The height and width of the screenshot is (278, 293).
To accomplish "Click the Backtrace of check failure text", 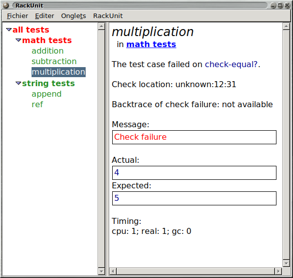I will pyautogui.click(x=192, y=104).
